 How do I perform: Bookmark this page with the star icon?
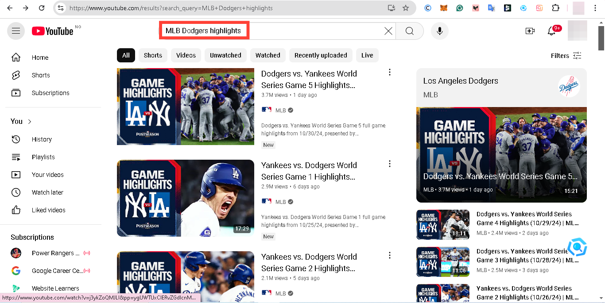[x=405, y=8]
